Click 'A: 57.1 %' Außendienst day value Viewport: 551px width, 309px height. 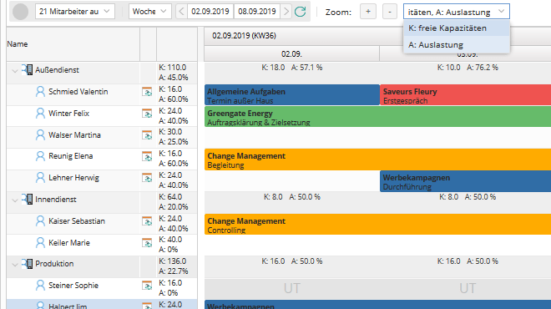tap(306, 68)
